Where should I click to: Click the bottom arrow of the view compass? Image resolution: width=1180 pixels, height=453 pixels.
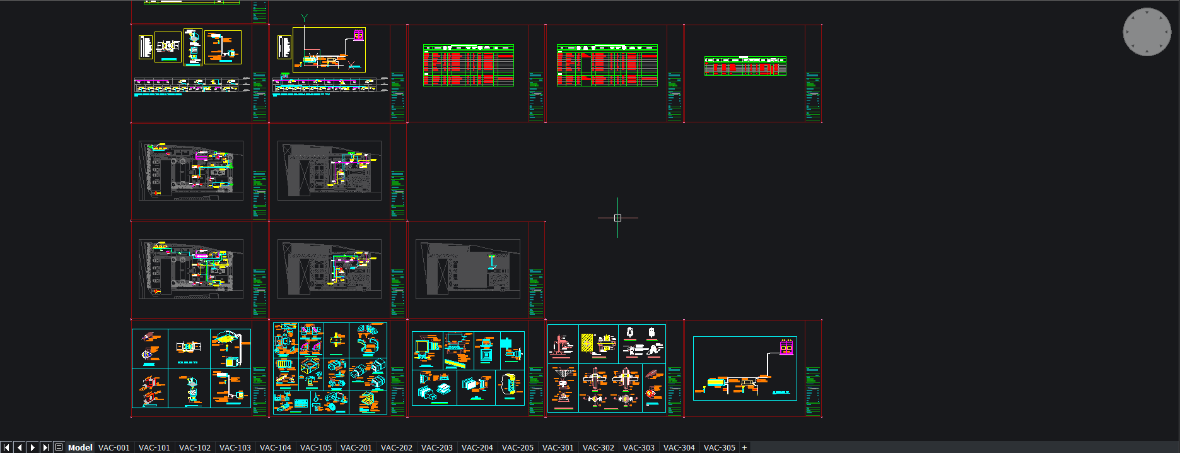pyautogui.click(x=1147, y=52)
